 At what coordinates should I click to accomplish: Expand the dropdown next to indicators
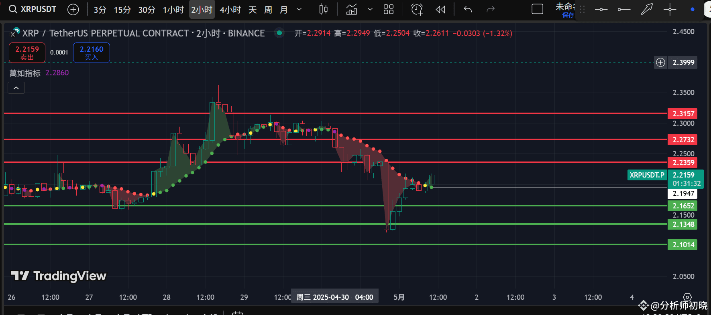tap(370, 9)
